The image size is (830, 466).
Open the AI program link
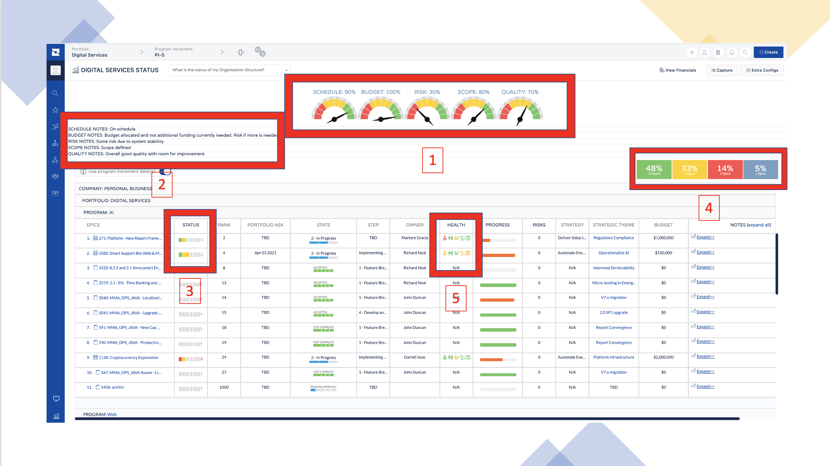(x=111, y=213)
